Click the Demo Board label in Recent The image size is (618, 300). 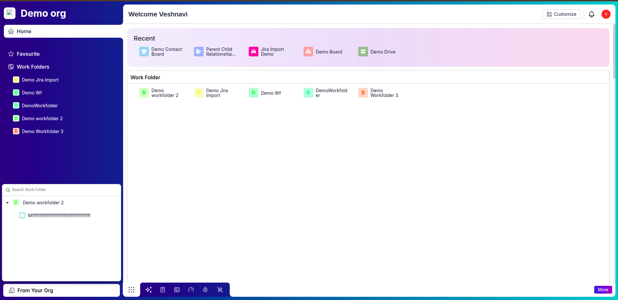[x=329, y=52]
